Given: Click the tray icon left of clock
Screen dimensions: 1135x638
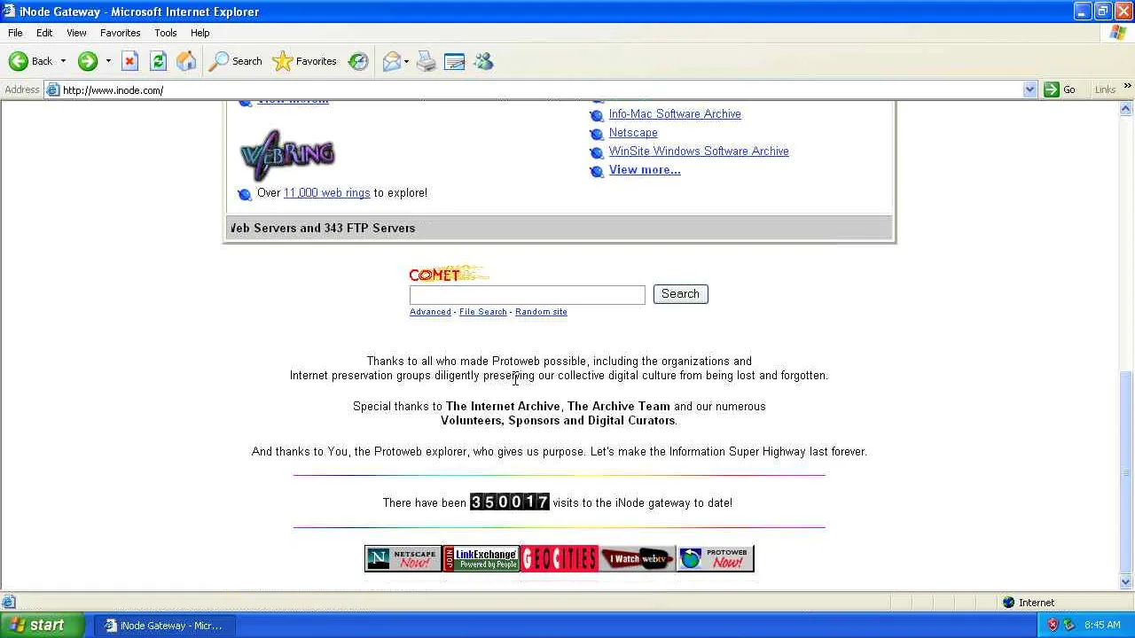Looking at the screenshot, I should pyautogui.click(x=1069, y=626).
